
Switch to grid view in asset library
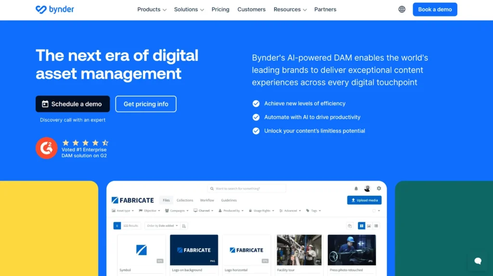click(361, 226)
